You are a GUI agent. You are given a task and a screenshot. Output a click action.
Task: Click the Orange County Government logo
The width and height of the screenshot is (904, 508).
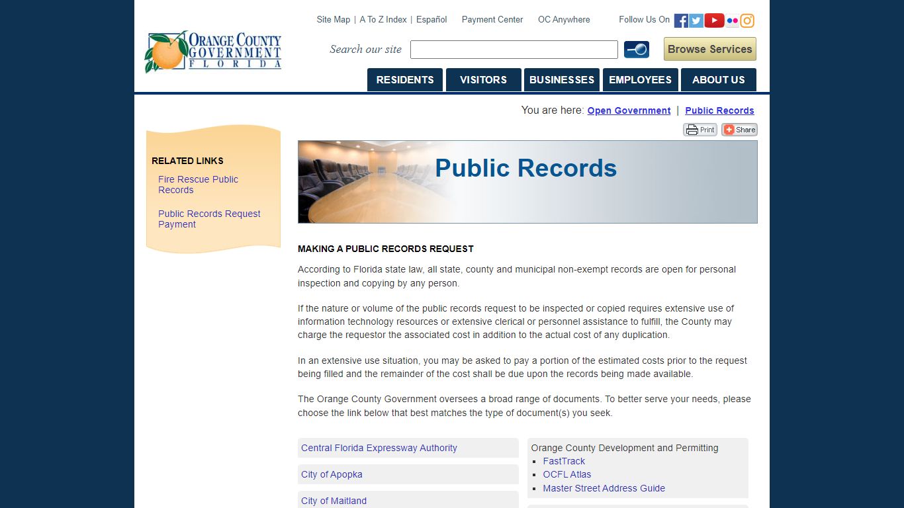pos(213,51)
